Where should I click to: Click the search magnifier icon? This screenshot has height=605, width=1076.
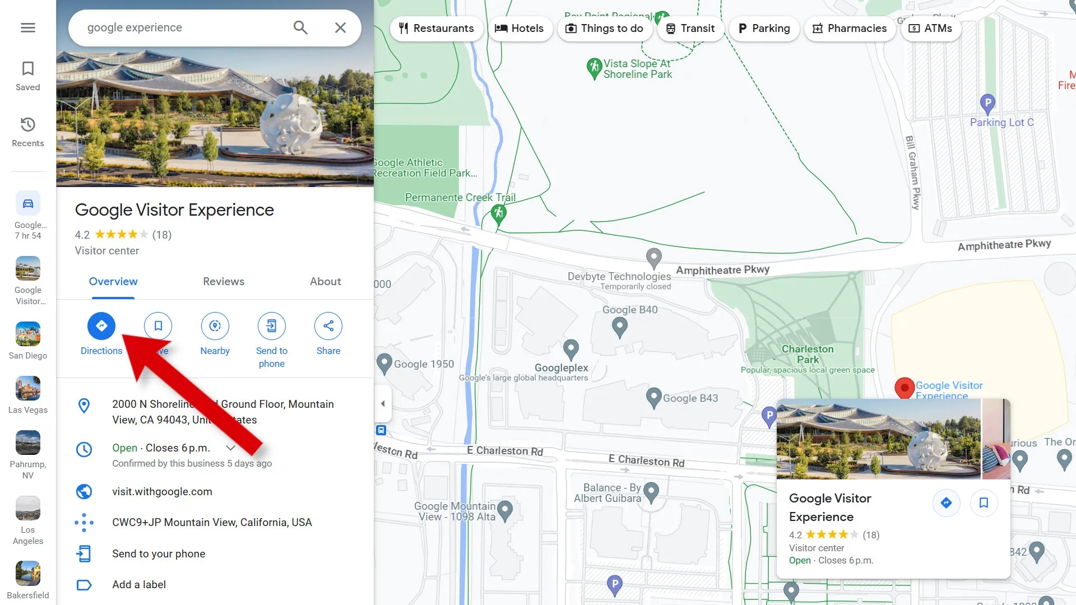(300, 27)
